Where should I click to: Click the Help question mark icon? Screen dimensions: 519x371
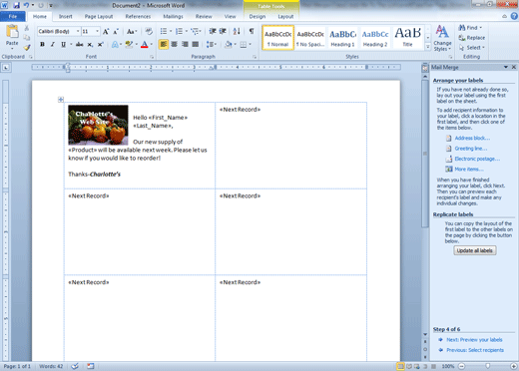514,16
